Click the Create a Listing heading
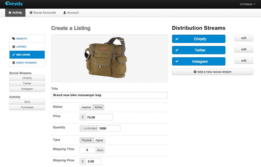This screenshot has width=261, height=167. point(71,28)
